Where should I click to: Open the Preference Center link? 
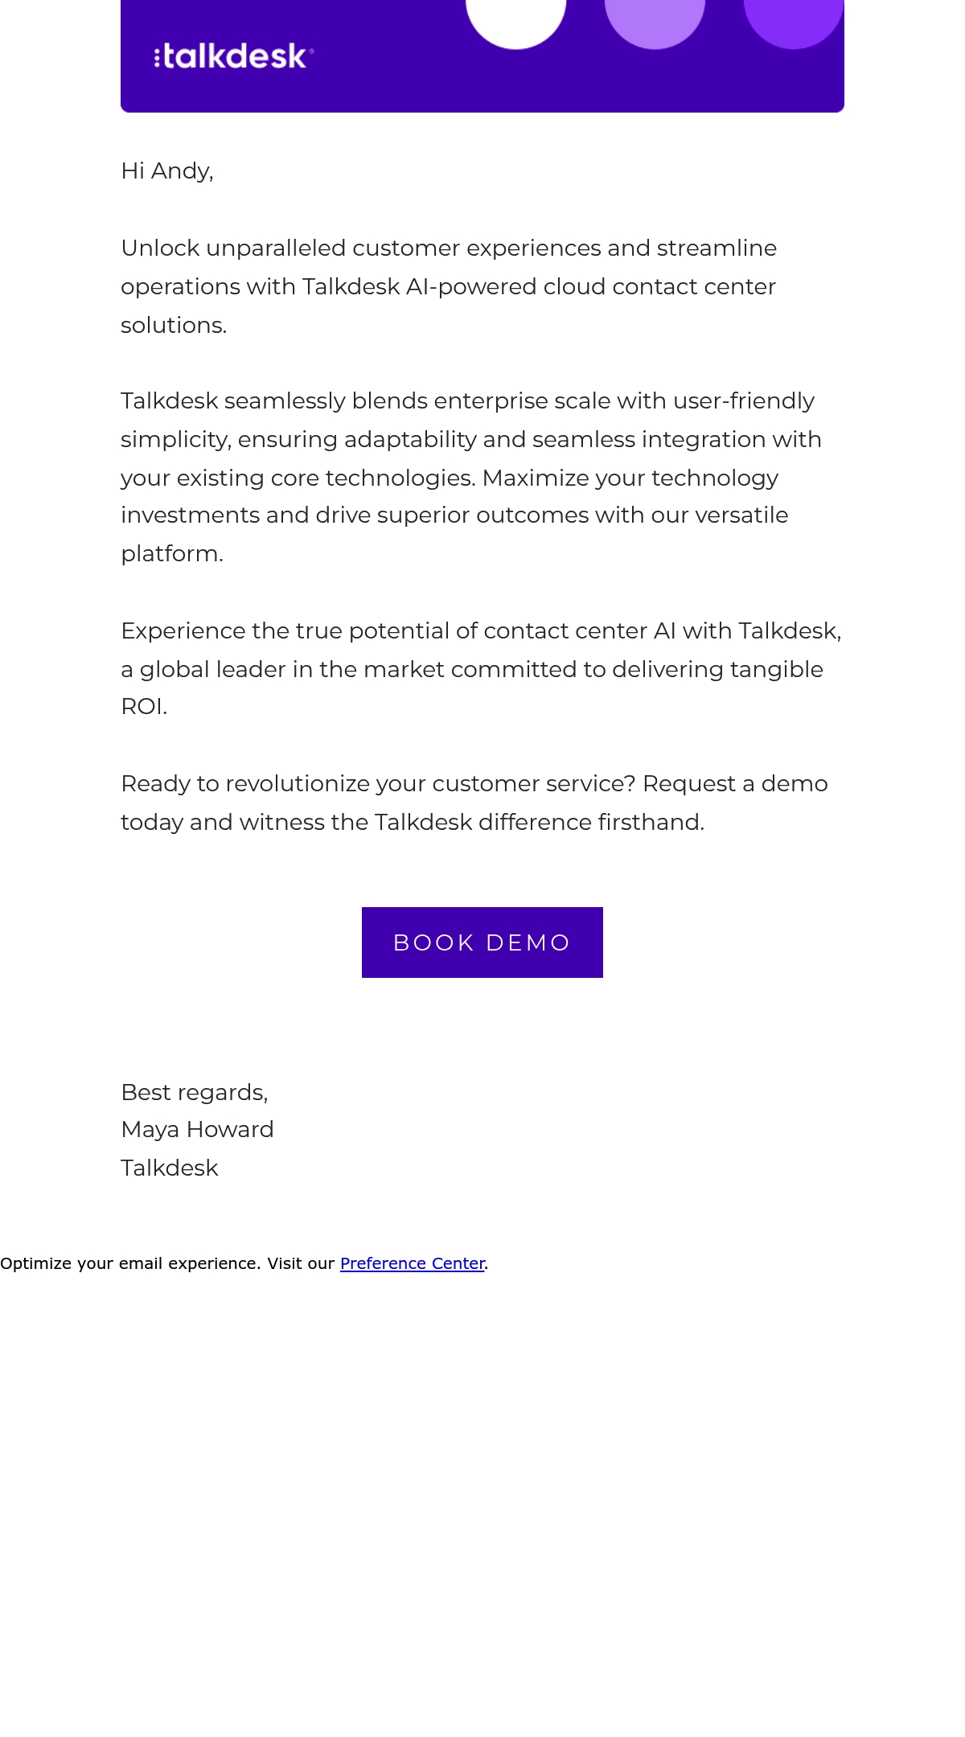(413, 1263)
